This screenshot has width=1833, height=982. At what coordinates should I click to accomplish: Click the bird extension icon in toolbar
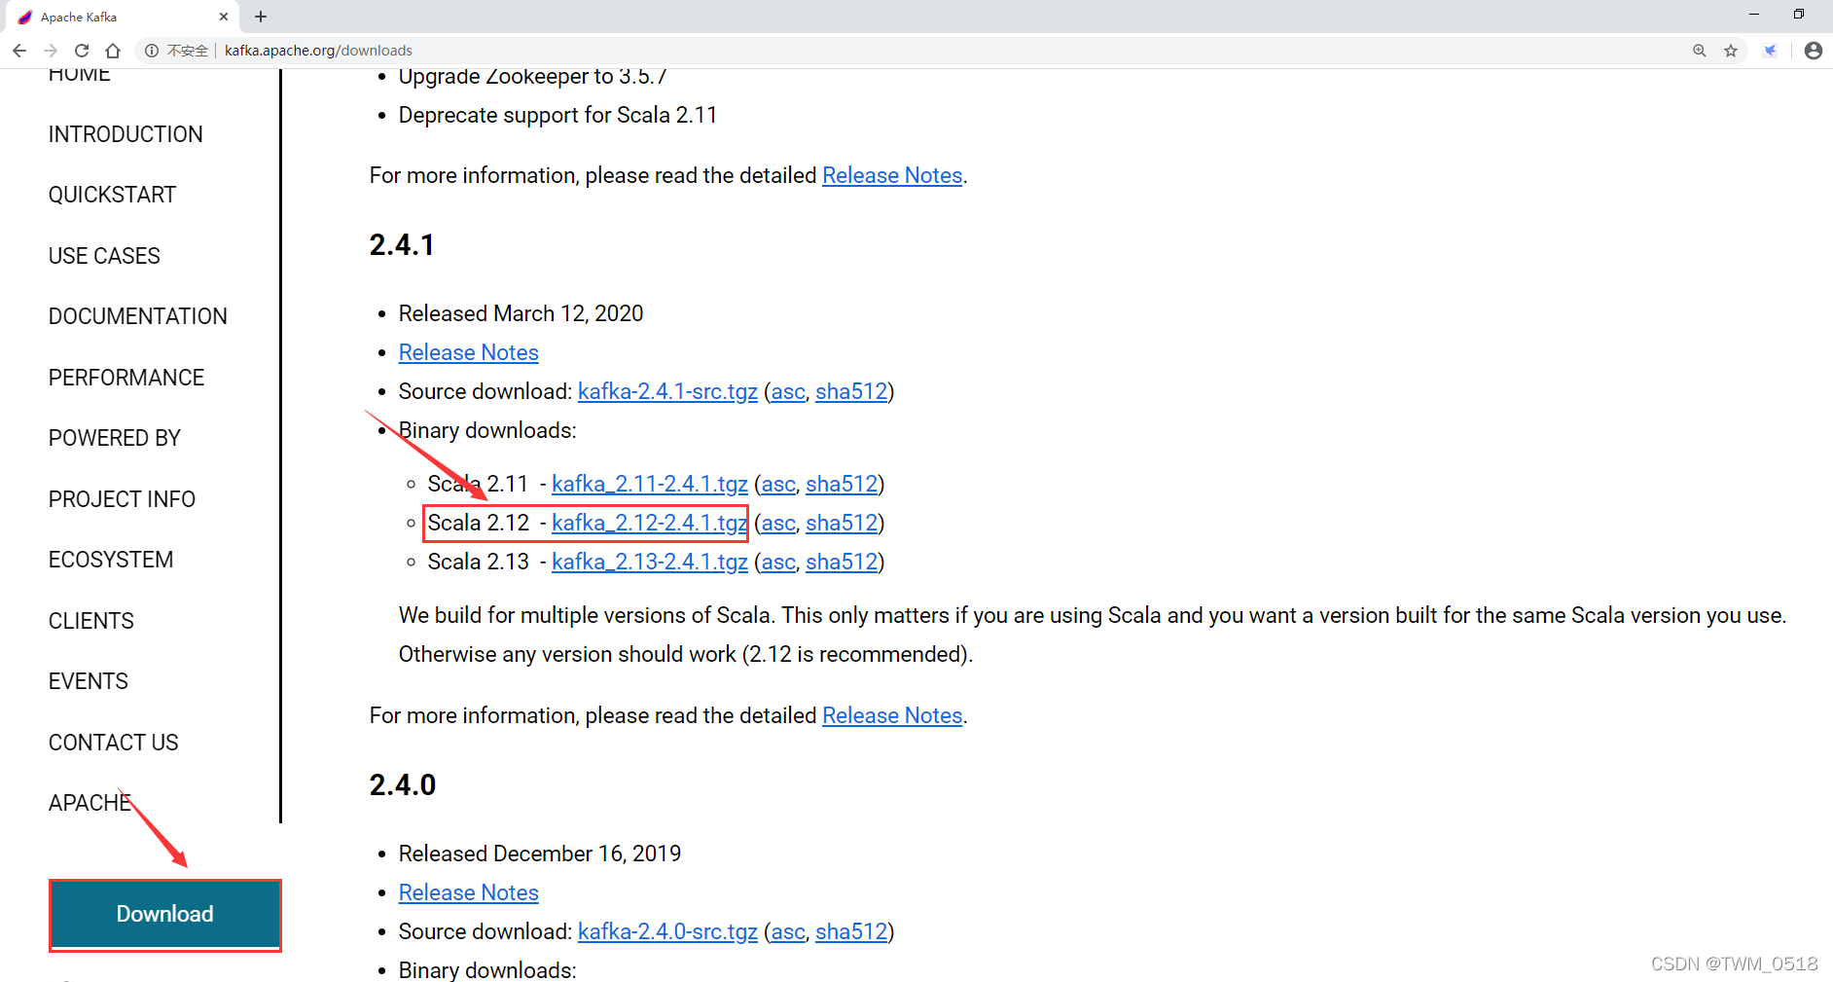[1770, 51]
